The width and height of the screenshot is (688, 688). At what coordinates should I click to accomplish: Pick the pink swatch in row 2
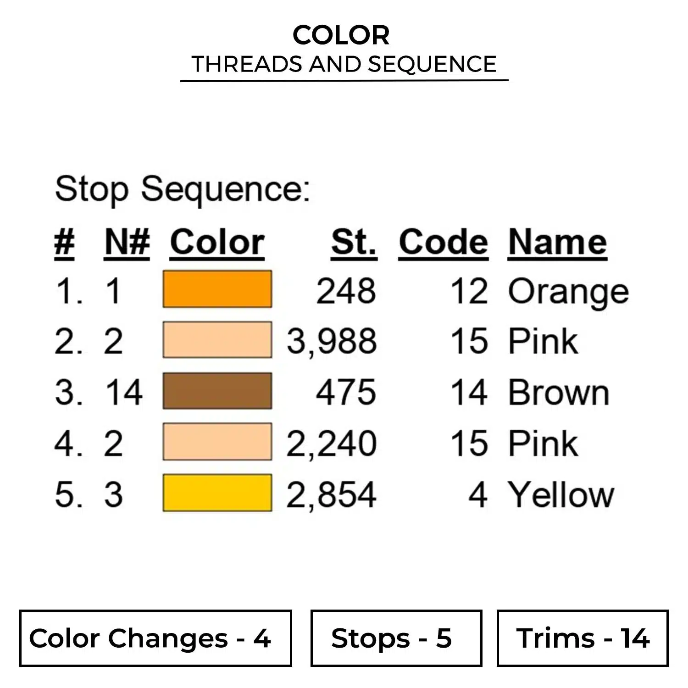[217, 340]
